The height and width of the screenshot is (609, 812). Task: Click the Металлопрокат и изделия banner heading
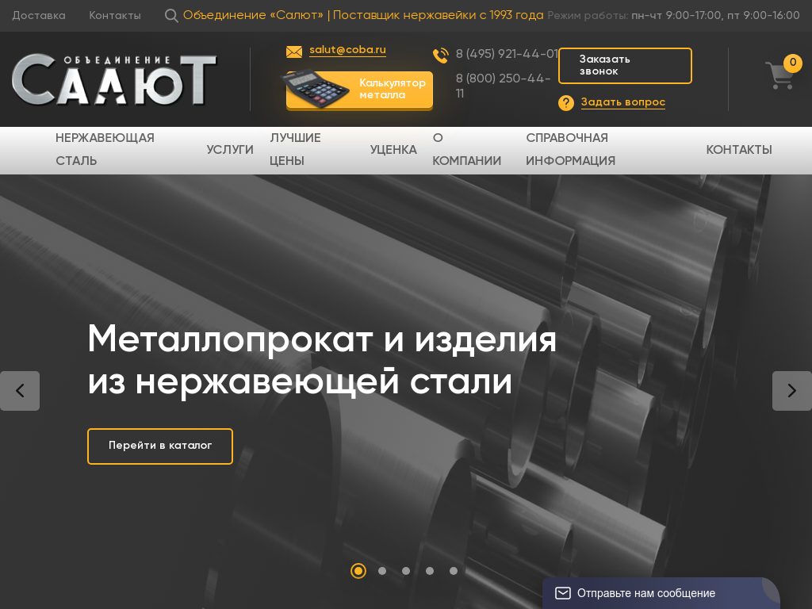click(x=322, y=361)
